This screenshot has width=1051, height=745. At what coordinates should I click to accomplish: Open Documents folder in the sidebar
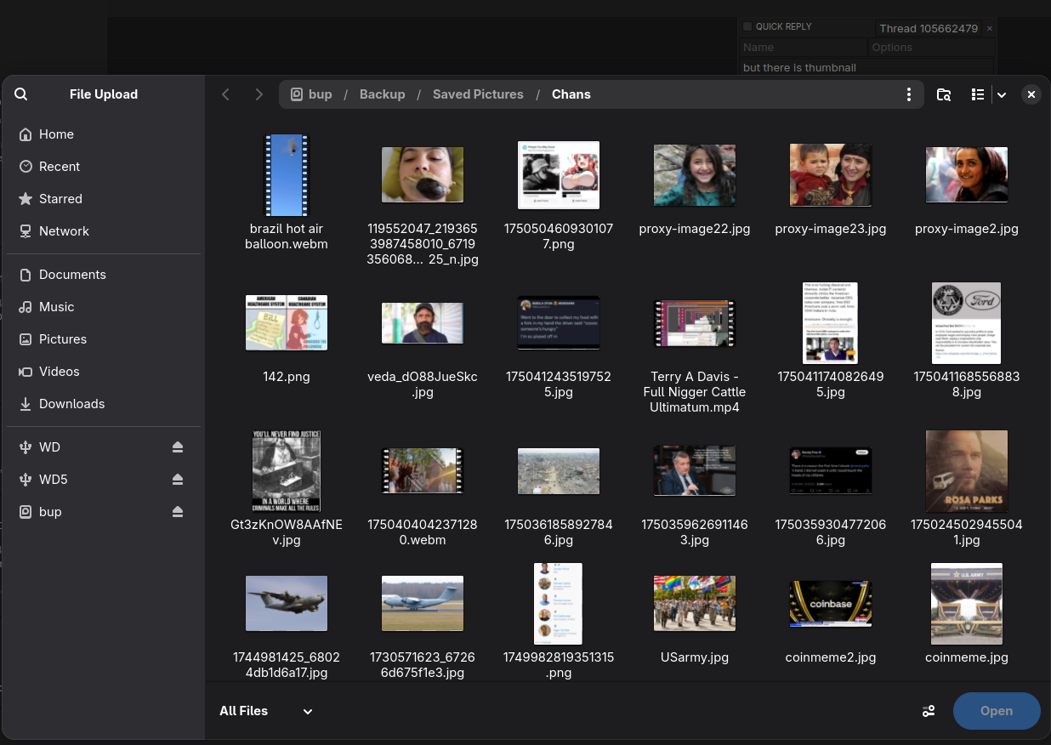pos(104,275)
